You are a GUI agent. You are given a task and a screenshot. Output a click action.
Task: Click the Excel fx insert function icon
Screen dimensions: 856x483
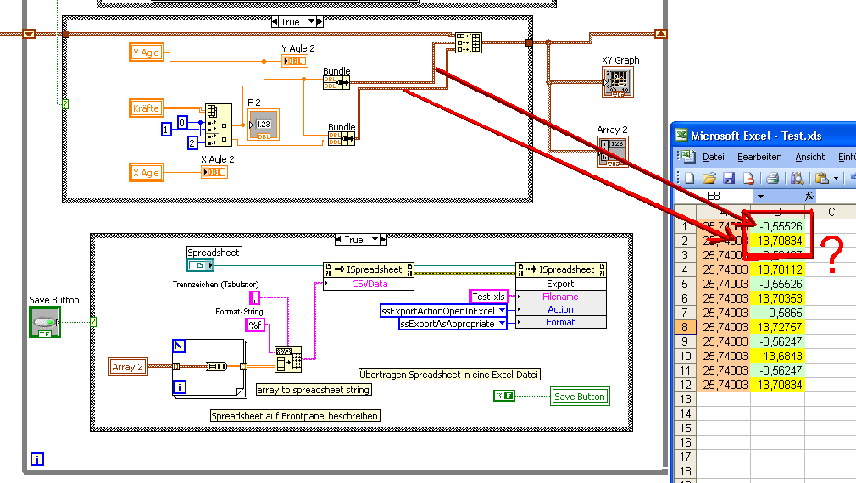coord(809,196)
